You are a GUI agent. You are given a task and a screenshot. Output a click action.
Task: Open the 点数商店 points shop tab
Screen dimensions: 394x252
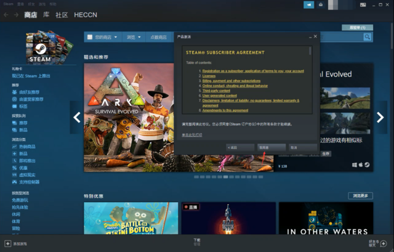[158, 37]
